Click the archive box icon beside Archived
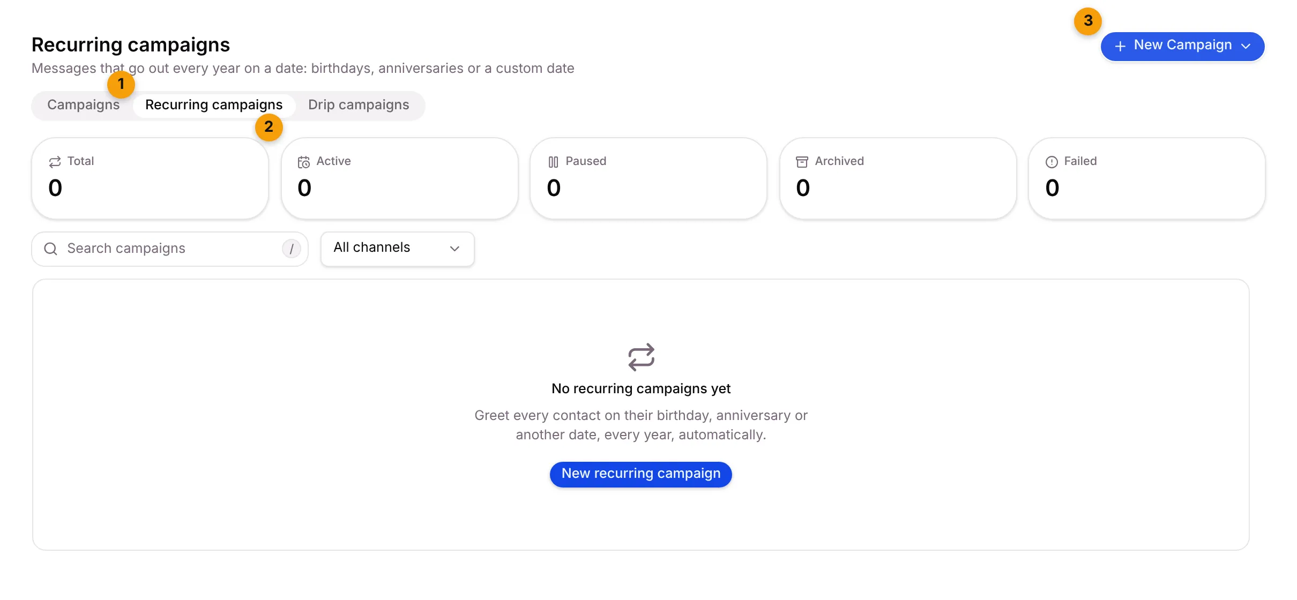Image resolution: width=1297 pixels, height=600 pixels. click(x=802, y=162)
